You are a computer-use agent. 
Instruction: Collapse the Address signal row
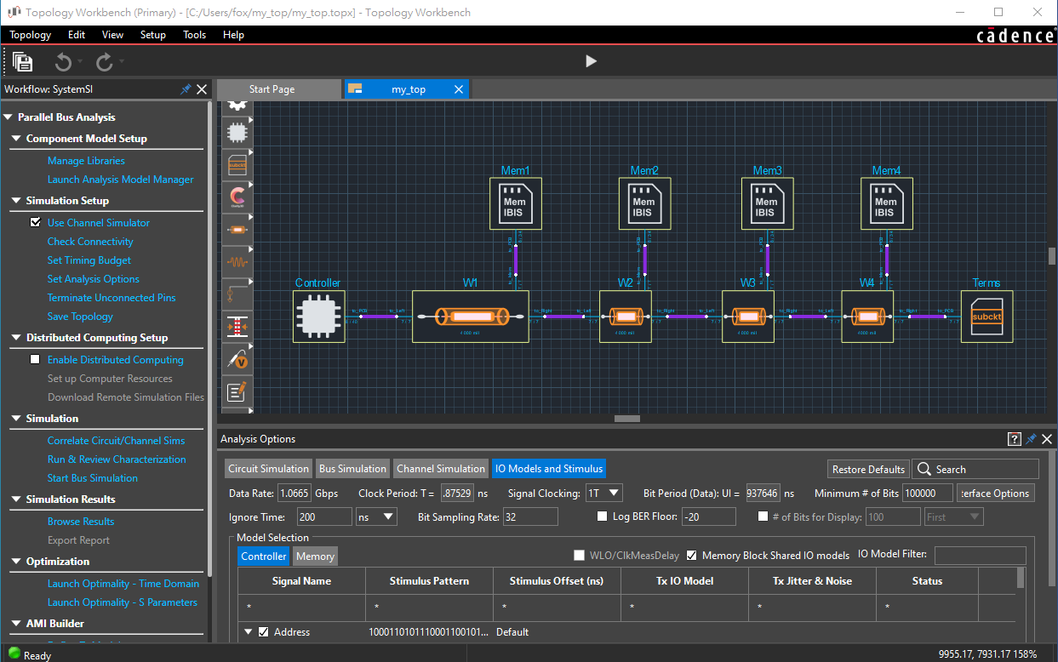pos(249,632)
